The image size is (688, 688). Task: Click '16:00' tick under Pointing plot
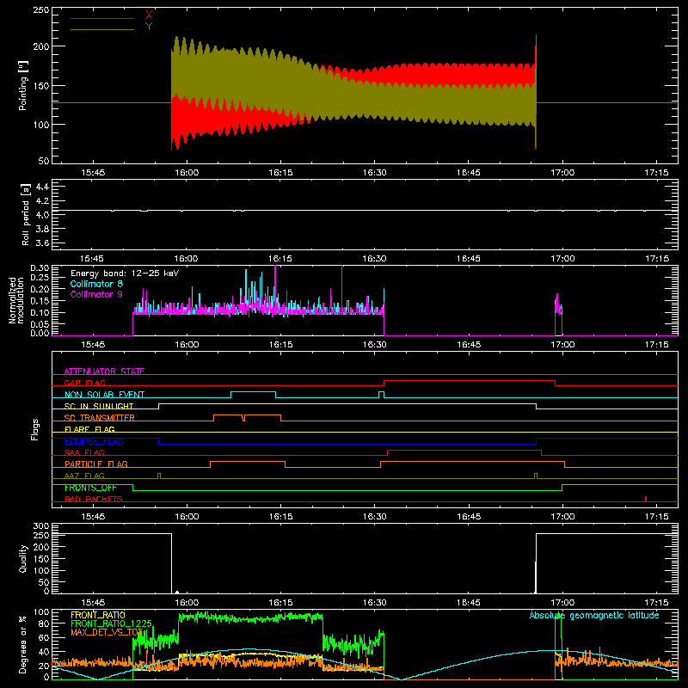(x=187, y=173)
